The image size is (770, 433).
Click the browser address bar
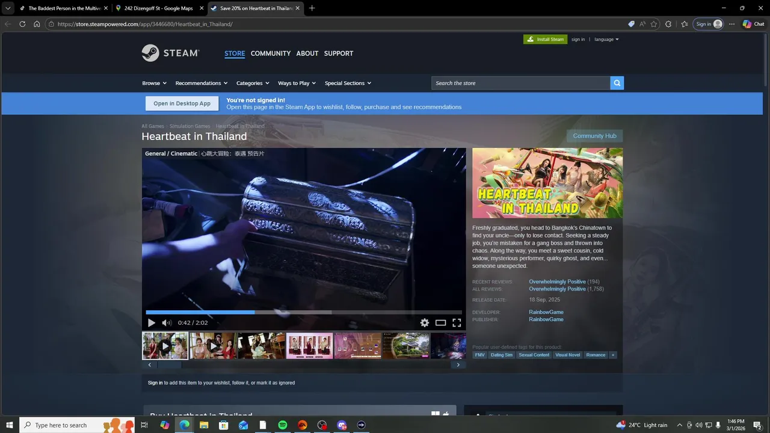click(337, 24)
